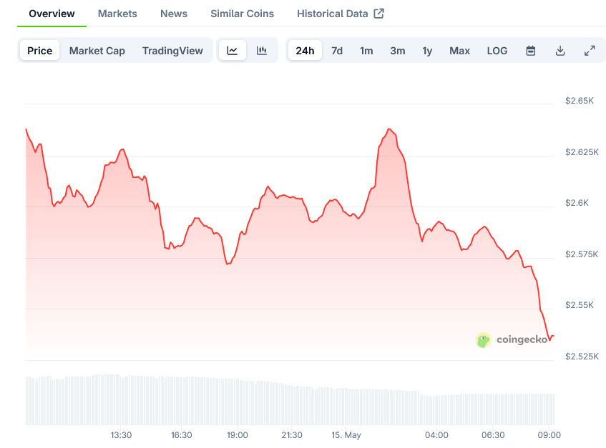View the Similar Coins tab
This screenshot has width=606, height=448.
pyautogui.click(x=241, y=13)
